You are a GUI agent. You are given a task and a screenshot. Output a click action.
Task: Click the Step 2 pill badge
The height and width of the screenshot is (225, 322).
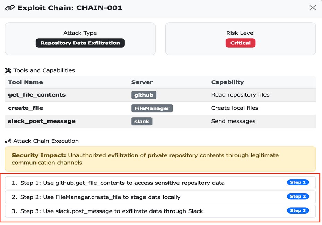pyautogui.click(x=297, y=196)
